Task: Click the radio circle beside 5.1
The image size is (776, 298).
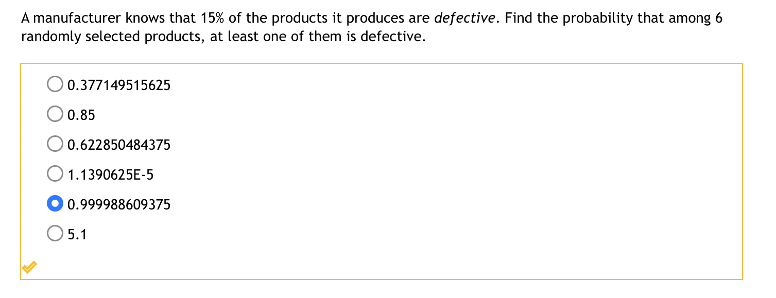Action: (x=55, y=233)
